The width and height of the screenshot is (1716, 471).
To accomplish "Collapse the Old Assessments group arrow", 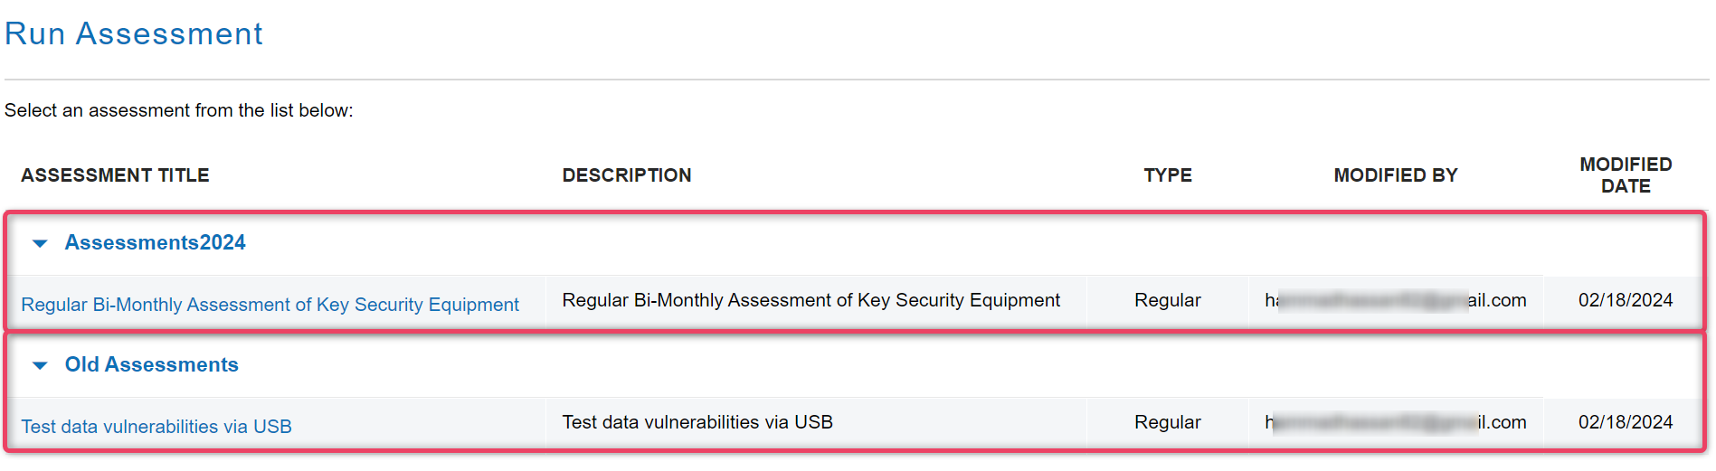I will point(40,365).
